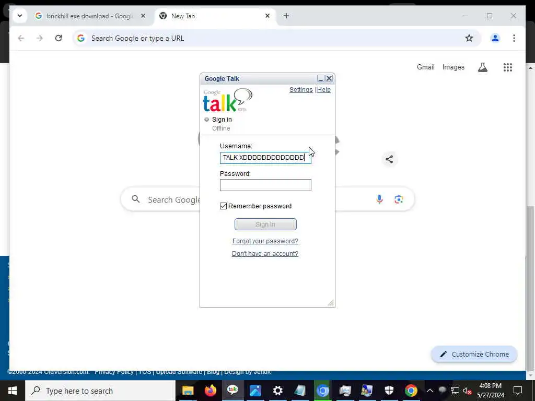Viewport: 535px width, 401px height.
Task: Click Chrome back arrow button
Action: point(21,38)
